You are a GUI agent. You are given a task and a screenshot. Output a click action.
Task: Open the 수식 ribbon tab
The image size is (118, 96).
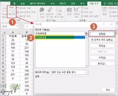52,3
